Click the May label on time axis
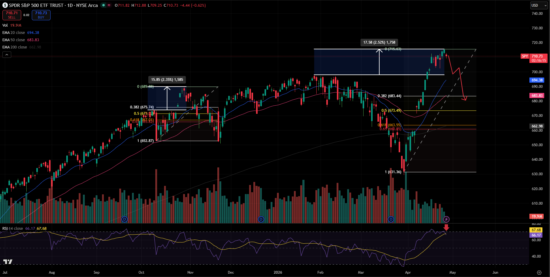The width and height of the screenshot is (550, 277). point(453,272)
